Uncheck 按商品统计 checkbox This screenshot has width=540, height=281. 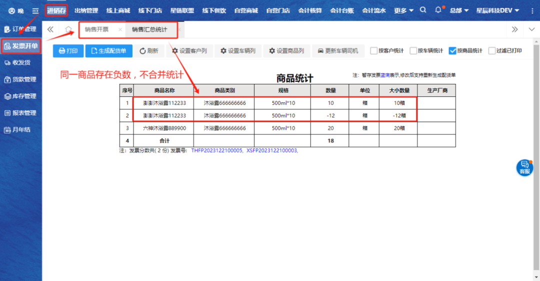click(x=452, y=50)
